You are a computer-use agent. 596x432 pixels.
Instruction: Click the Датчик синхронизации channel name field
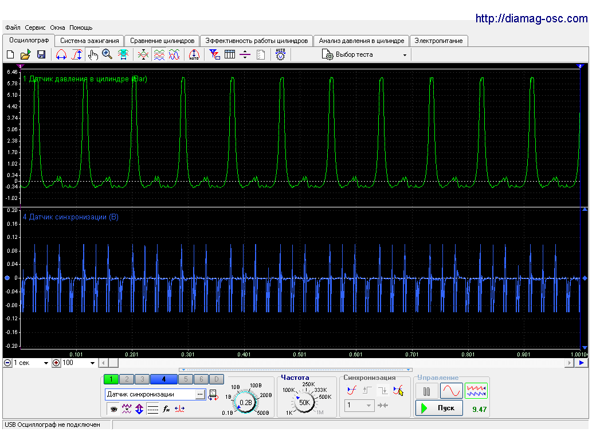[x=150, y=394]
